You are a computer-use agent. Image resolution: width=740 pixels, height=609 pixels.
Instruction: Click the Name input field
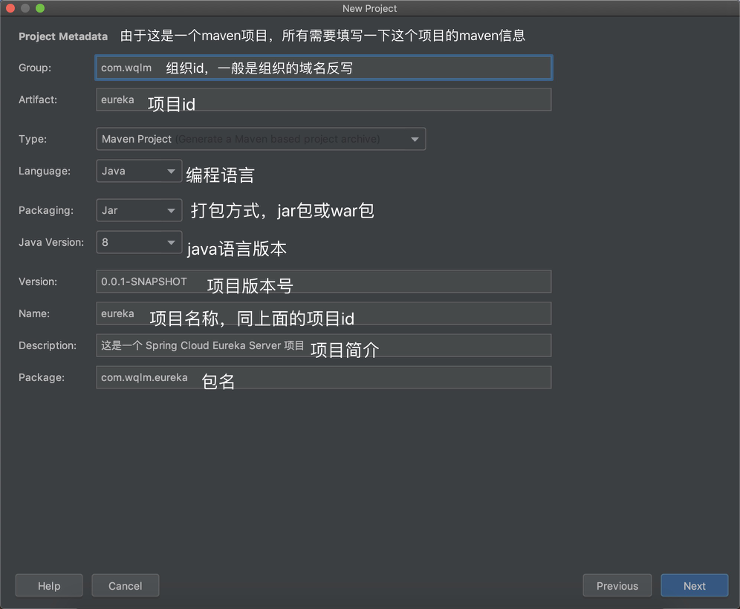(x=324, y=313)
